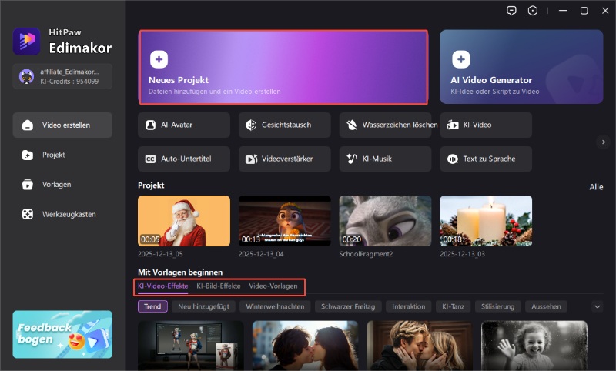Open the Santa project 2025-12-13_05
The image size is (616, 371).
[184, 221]
